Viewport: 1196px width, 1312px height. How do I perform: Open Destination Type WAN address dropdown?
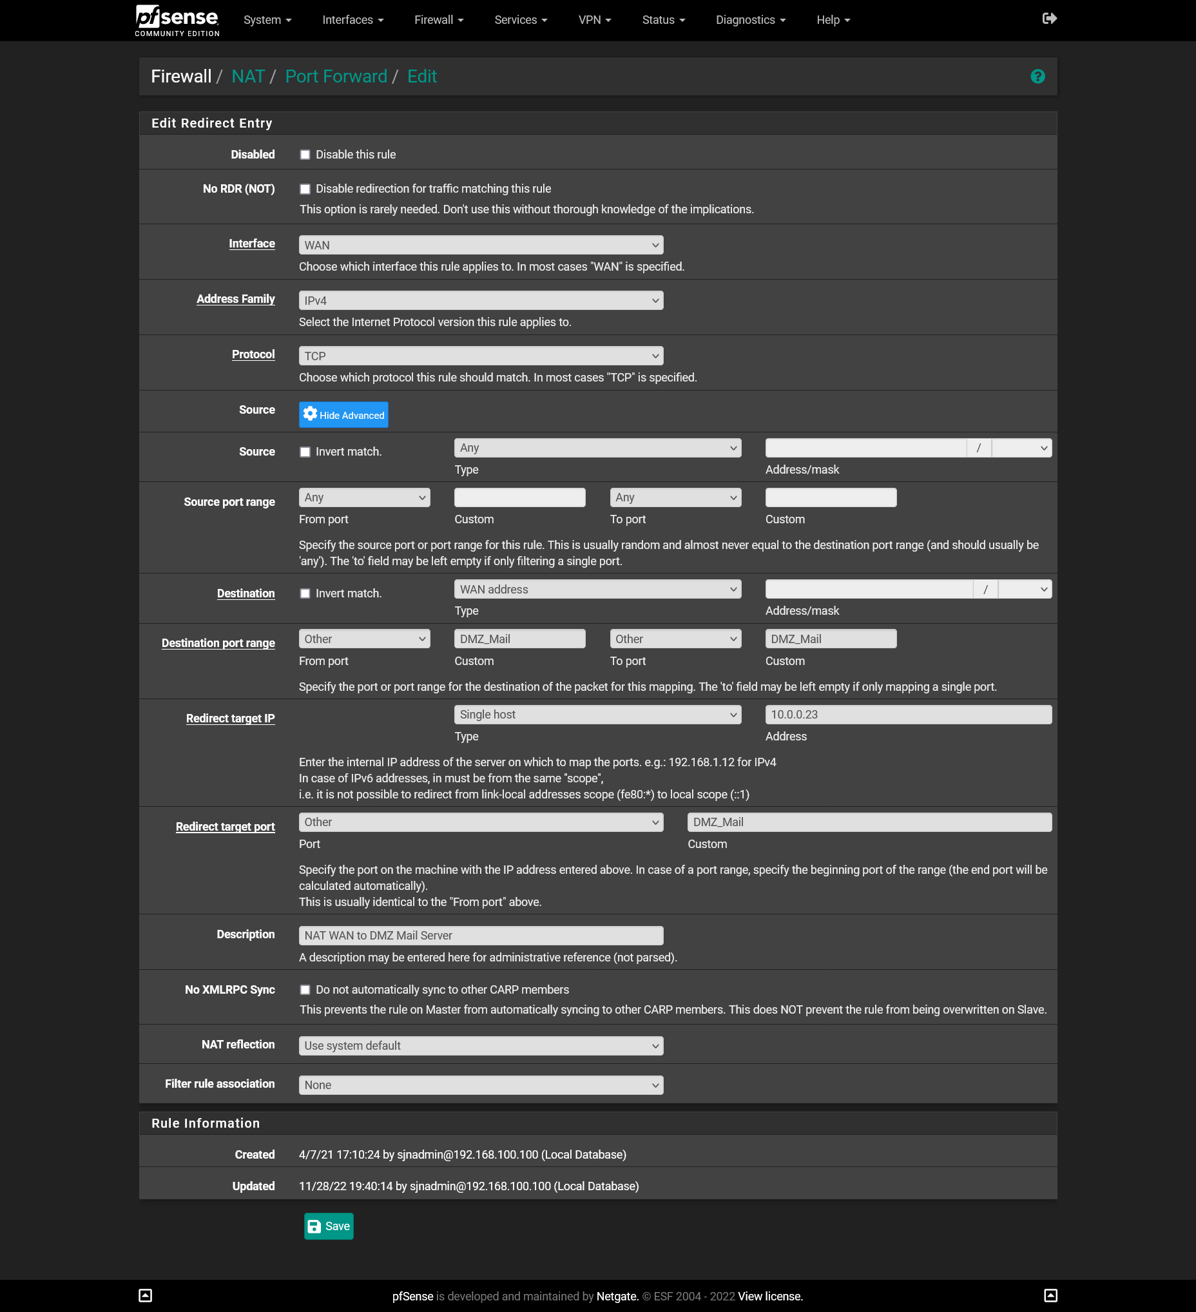[597, 590]
